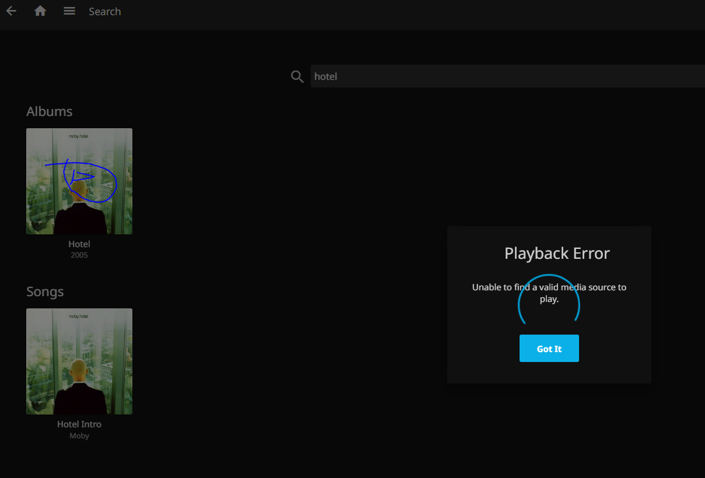Viewport: 705px width, 478px height.
Task: Click the "Search" page title in header
Action: [x=105, y=12]
